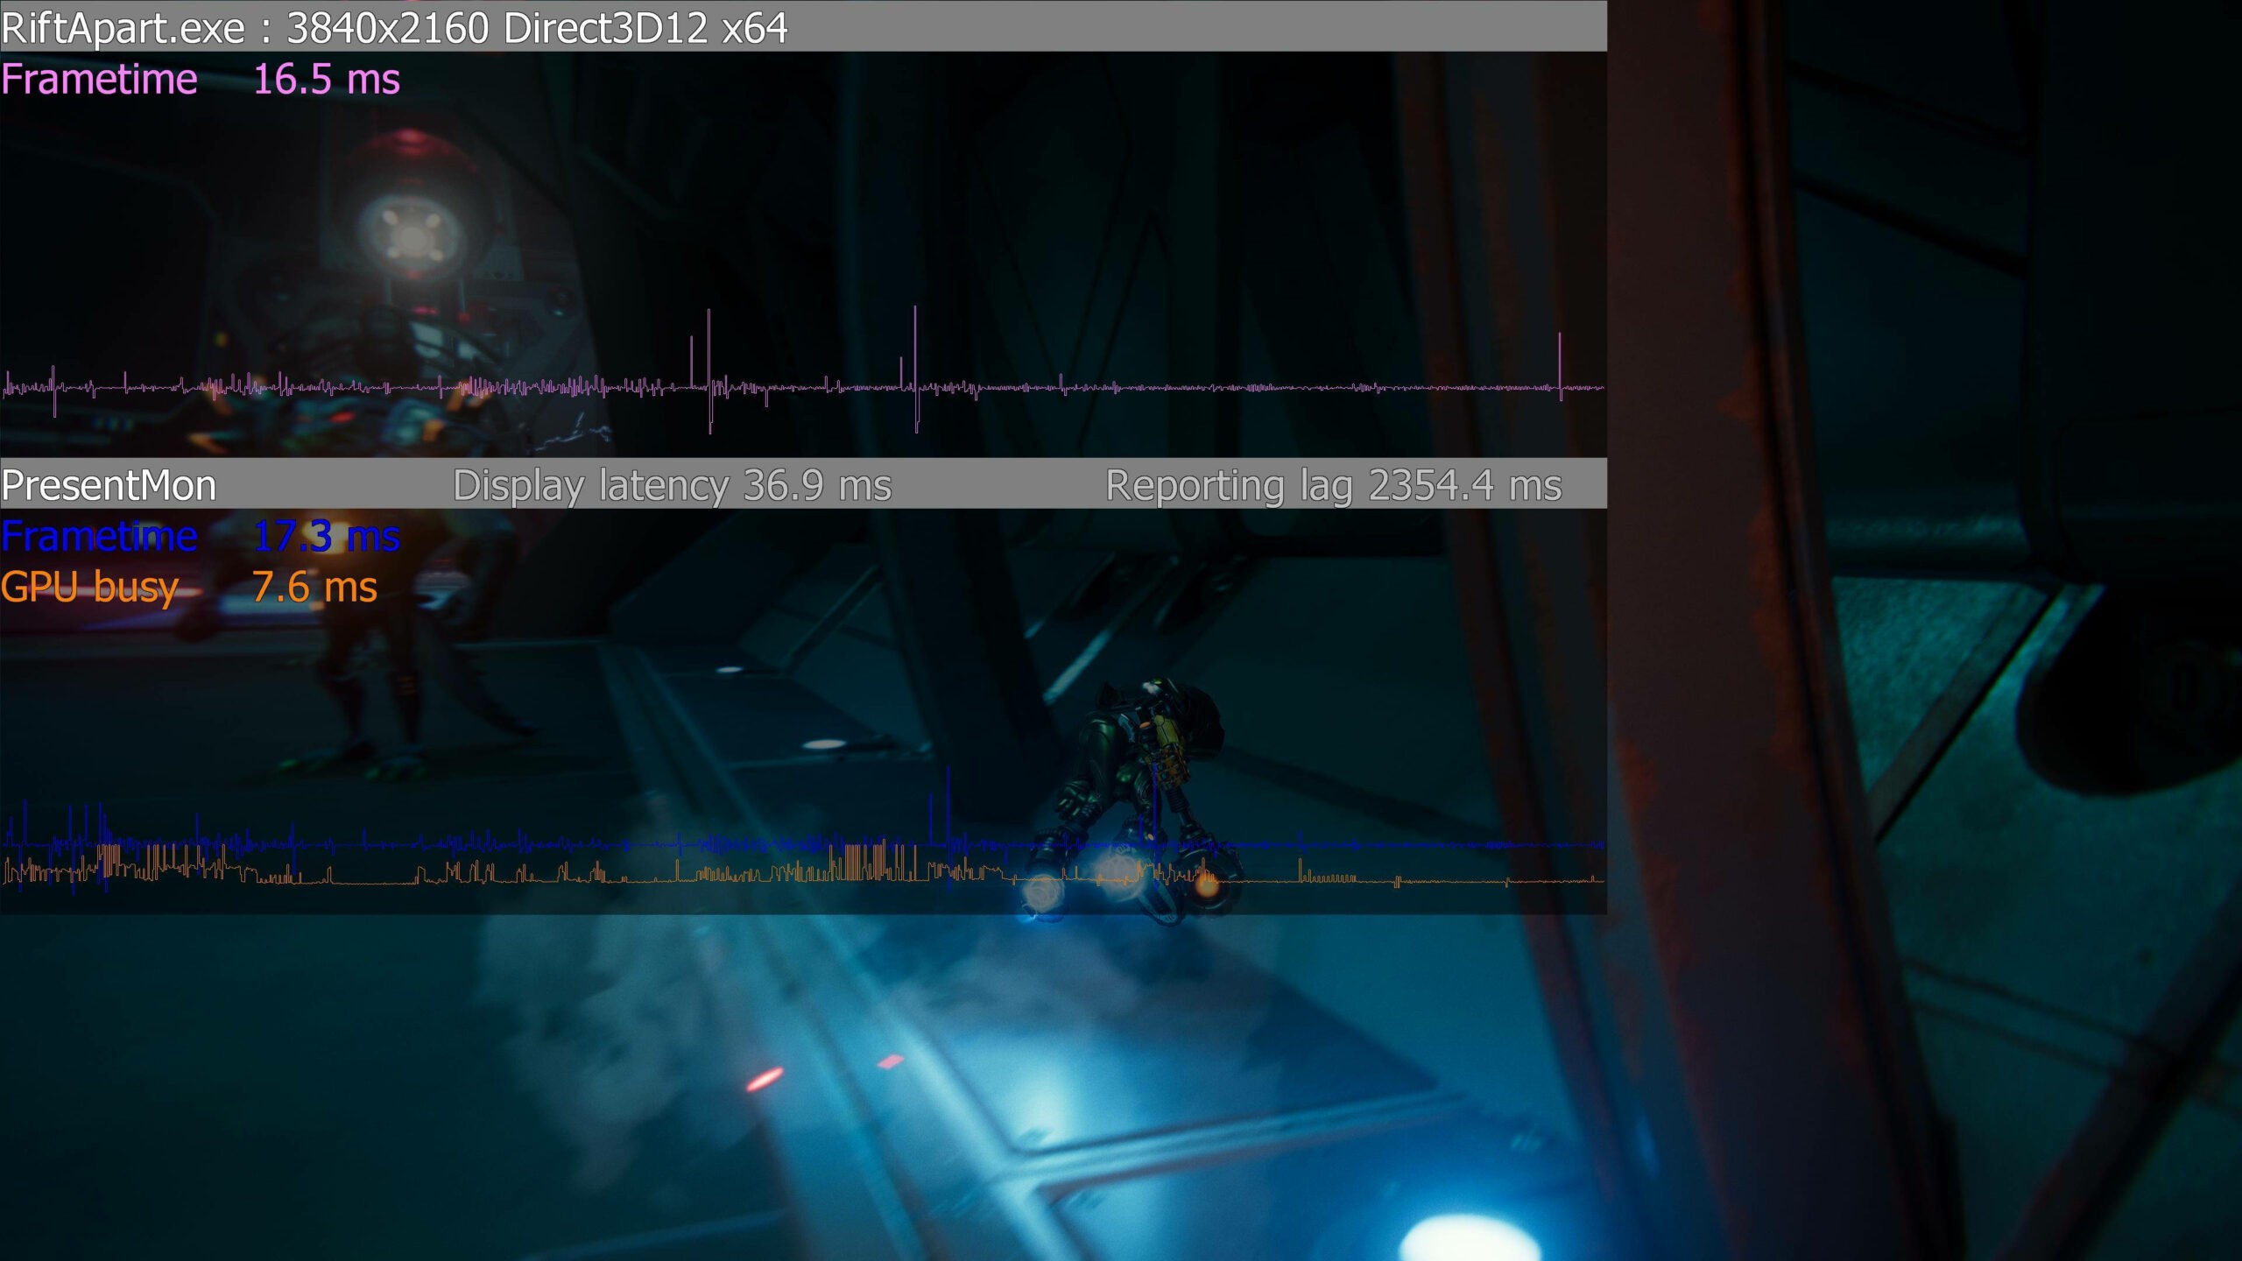Click the 16.5 ms frametime value
Screen dimensions: 2242x1261
[x=327, y=80]
